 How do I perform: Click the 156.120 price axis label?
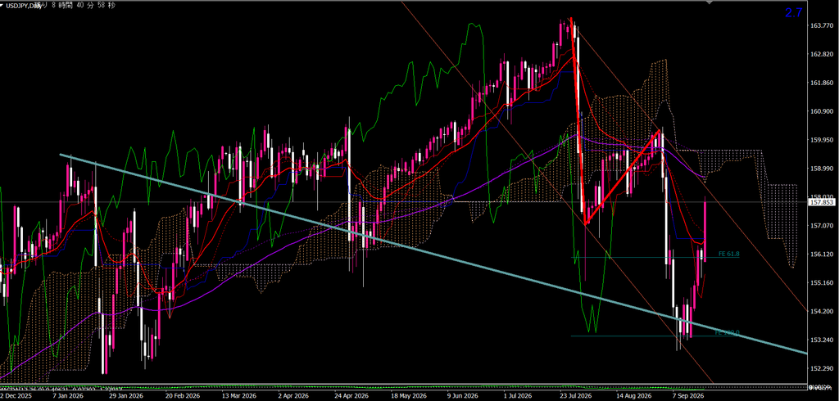[823, 254]
